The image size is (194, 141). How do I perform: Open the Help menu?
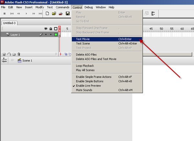pos(112,7)
